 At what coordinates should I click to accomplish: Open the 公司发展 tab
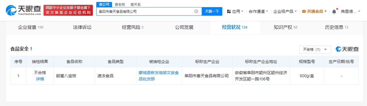coord(184,27)
